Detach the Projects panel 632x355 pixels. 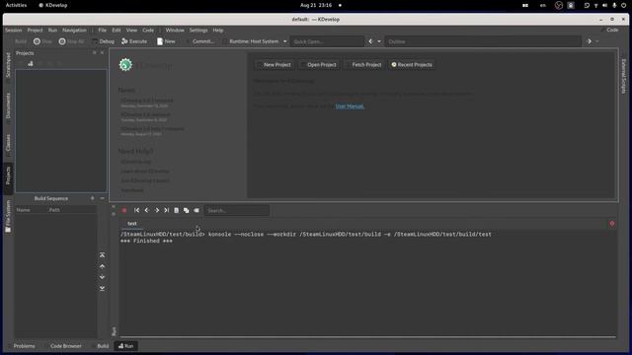(95, 52)
